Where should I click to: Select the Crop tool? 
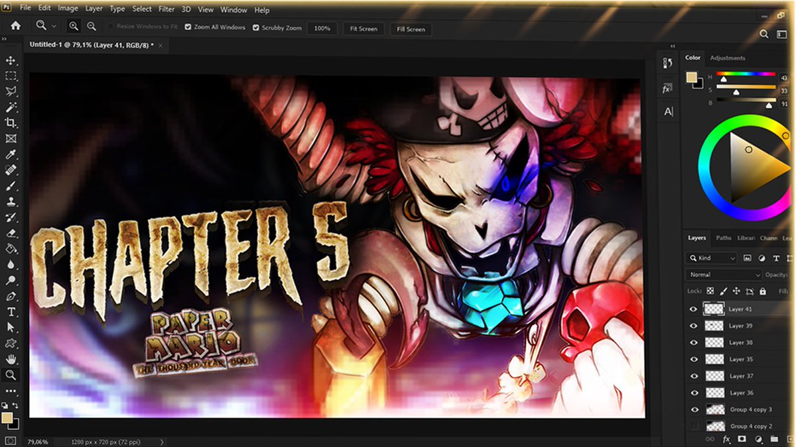pos(11,123)
